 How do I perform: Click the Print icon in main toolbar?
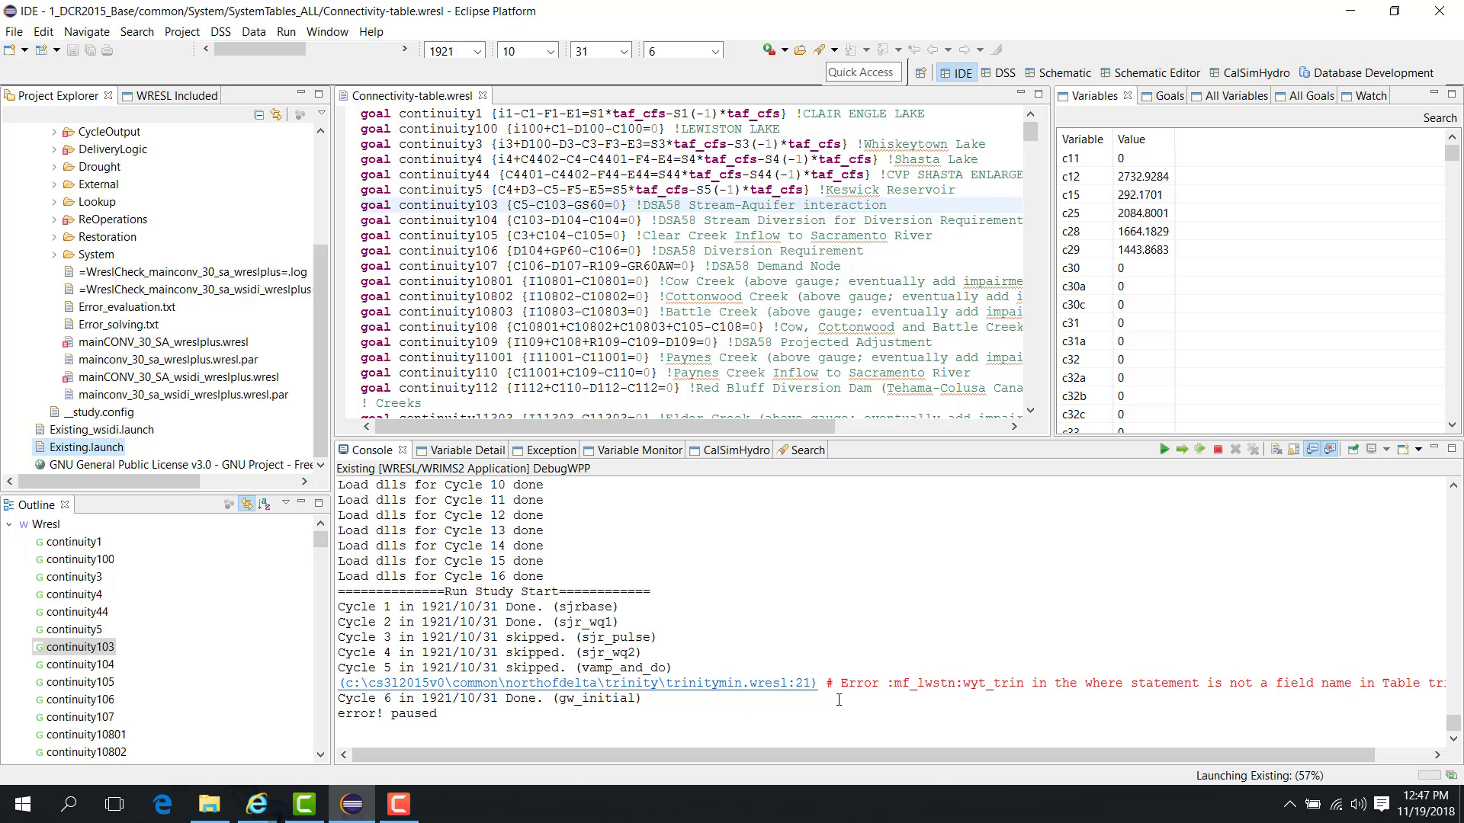coord(108,50)
